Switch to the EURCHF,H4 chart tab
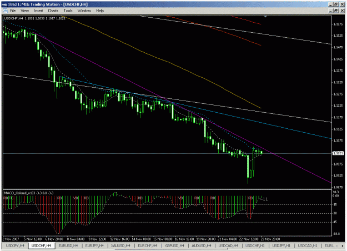Image resolution: width=347 pixels, height=251 pixels. pyautogui.click(x=147, y=245)
